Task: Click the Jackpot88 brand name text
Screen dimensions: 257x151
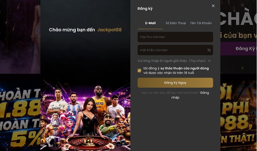Action: click(109, 30)
